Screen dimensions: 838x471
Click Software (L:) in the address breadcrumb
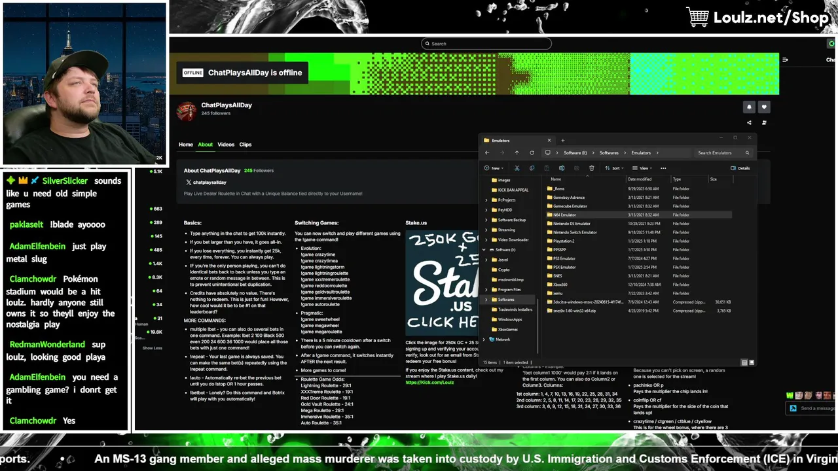(x=575, y=153)
